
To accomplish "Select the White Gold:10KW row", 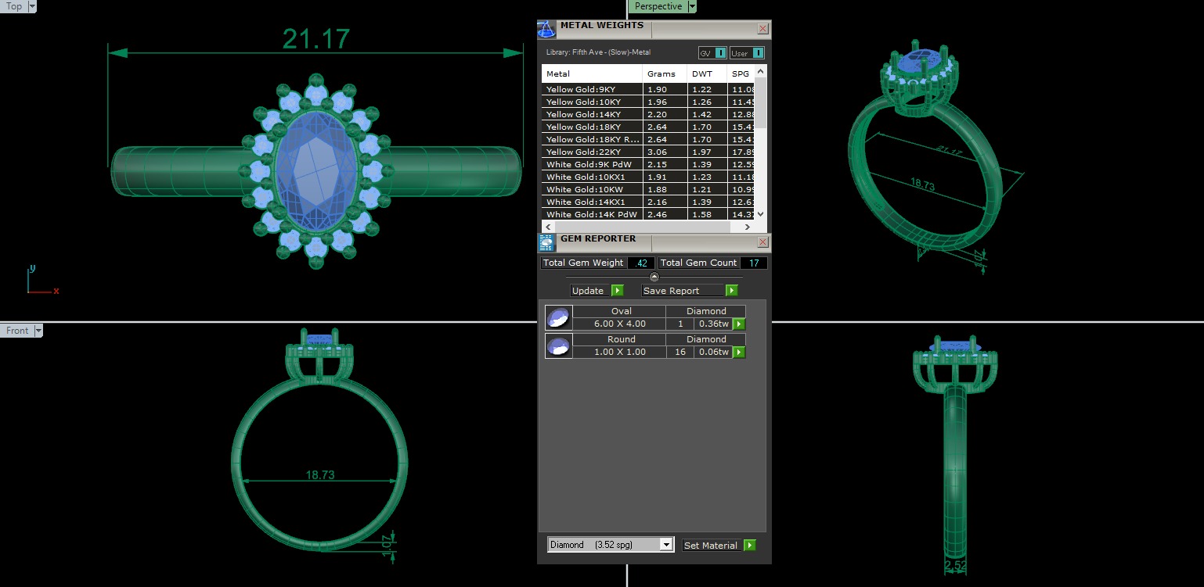I will click(648, 190).
